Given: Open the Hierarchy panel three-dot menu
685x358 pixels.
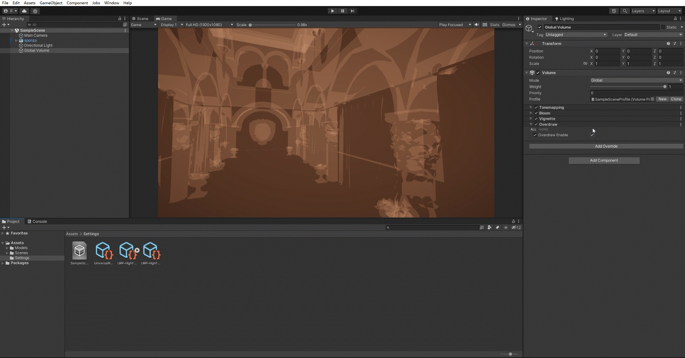Looking at the screenshot, I should point(125,19).
